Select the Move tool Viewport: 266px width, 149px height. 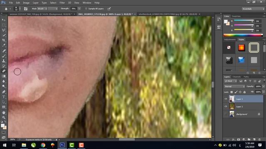coord(4,20)
